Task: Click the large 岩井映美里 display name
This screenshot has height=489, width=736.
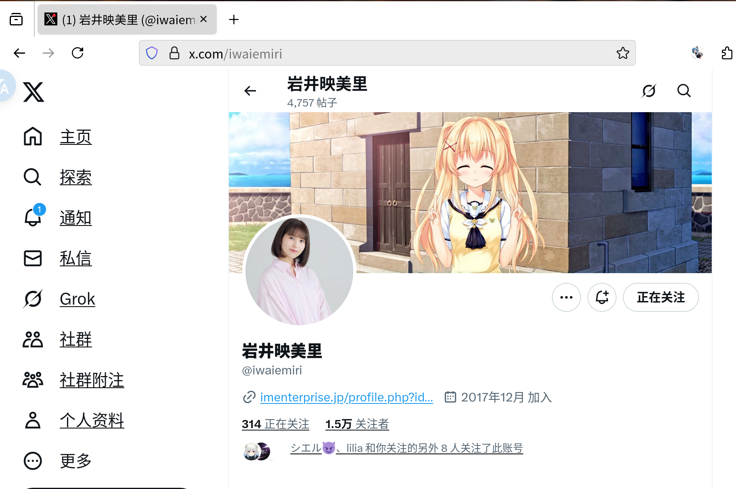Action: [x=282, y=351]
